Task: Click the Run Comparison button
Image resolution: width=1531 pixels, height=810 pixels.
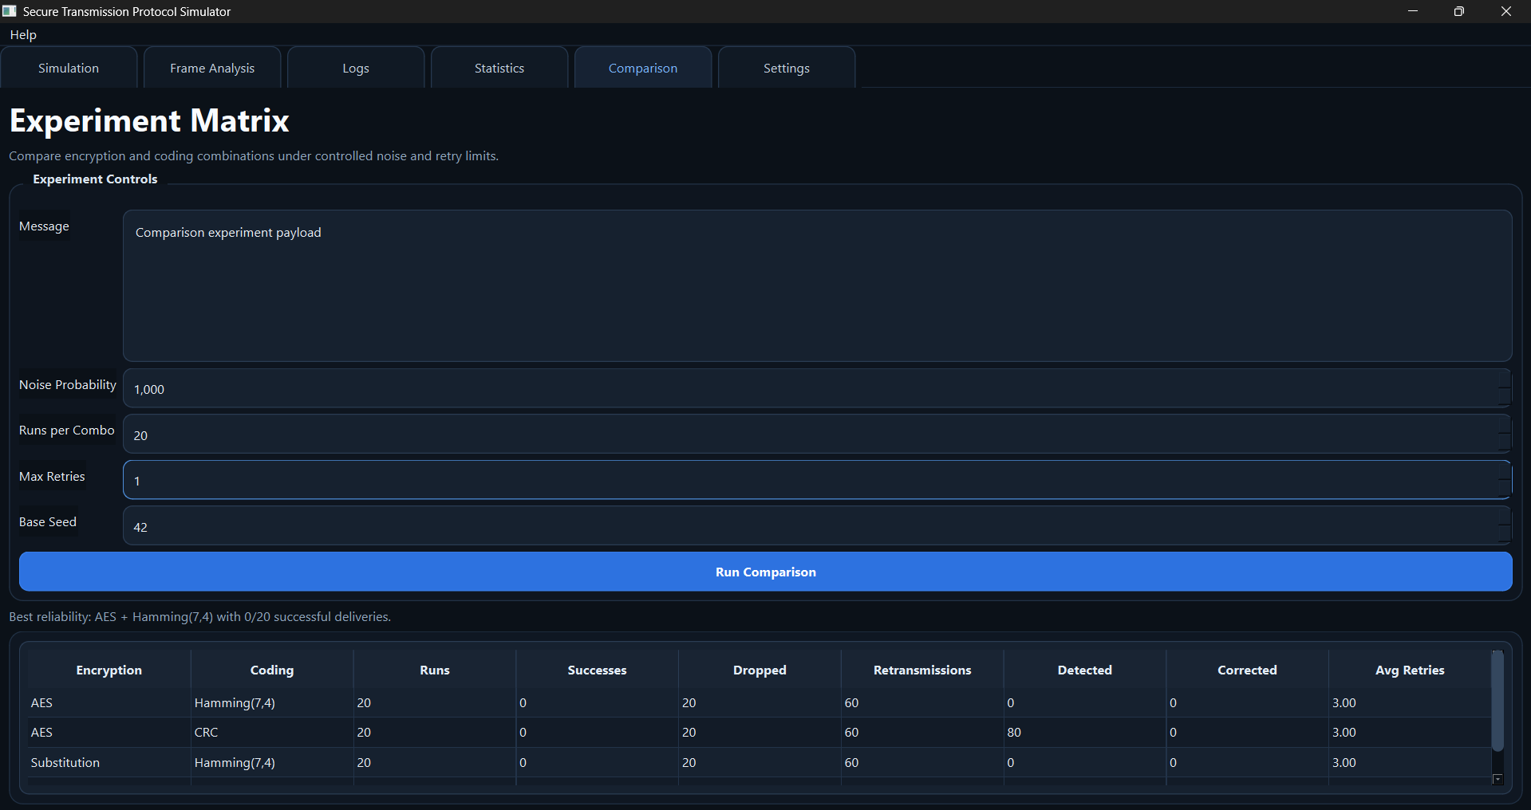Action: 766,572
